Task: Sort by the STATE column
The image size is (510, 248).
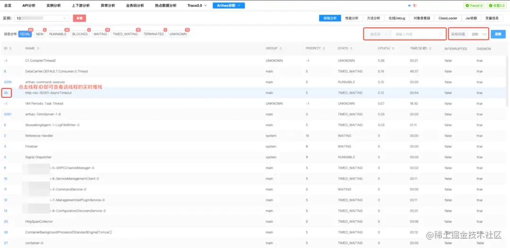Action: coord(351,49)
